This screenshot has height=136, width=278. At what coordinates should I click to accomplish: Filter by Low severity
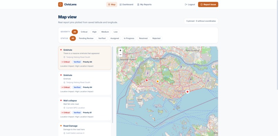point(116,32)
